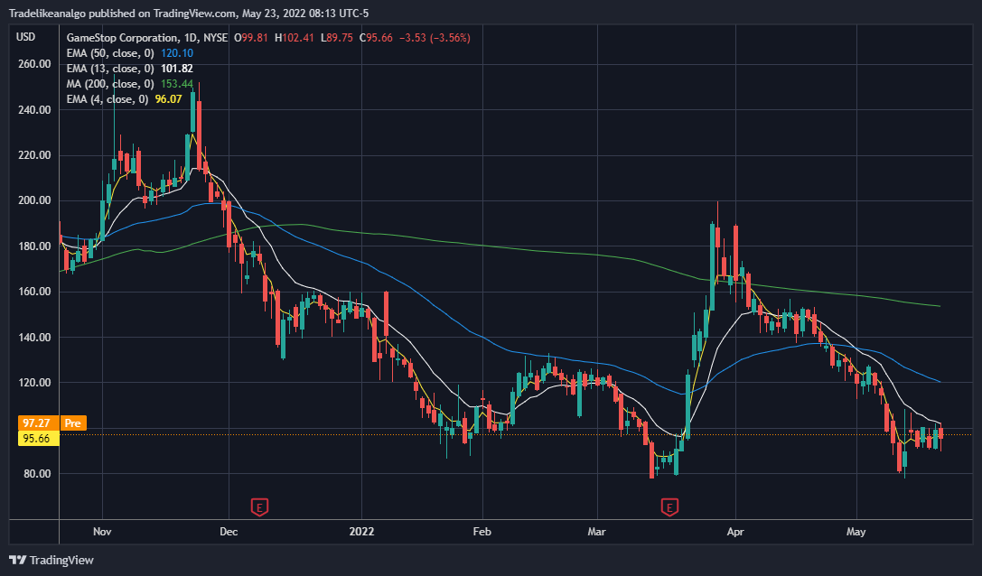Screen dimensions: 982x576
Task: Click the 80.00 price axis label
Action: point(38,474)
